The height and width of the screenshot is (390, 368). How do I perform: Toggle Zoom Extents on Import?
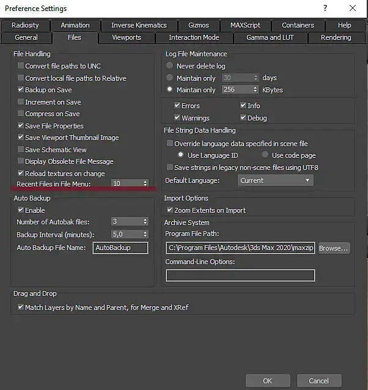pos(170,210)
